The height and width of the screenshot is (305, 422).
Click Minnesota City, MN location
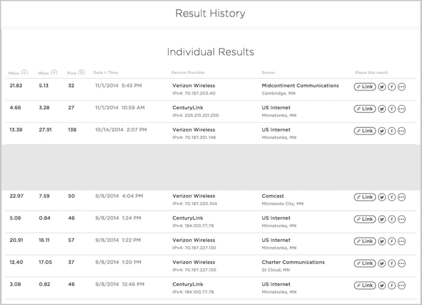(x=282, y=204)
